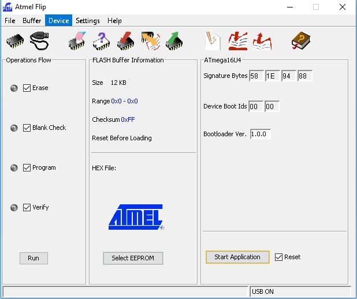Image resolution: width=357 pixels, height=299 pixels.
Task: Click the left status bar message area
Action: click(125, 291)
